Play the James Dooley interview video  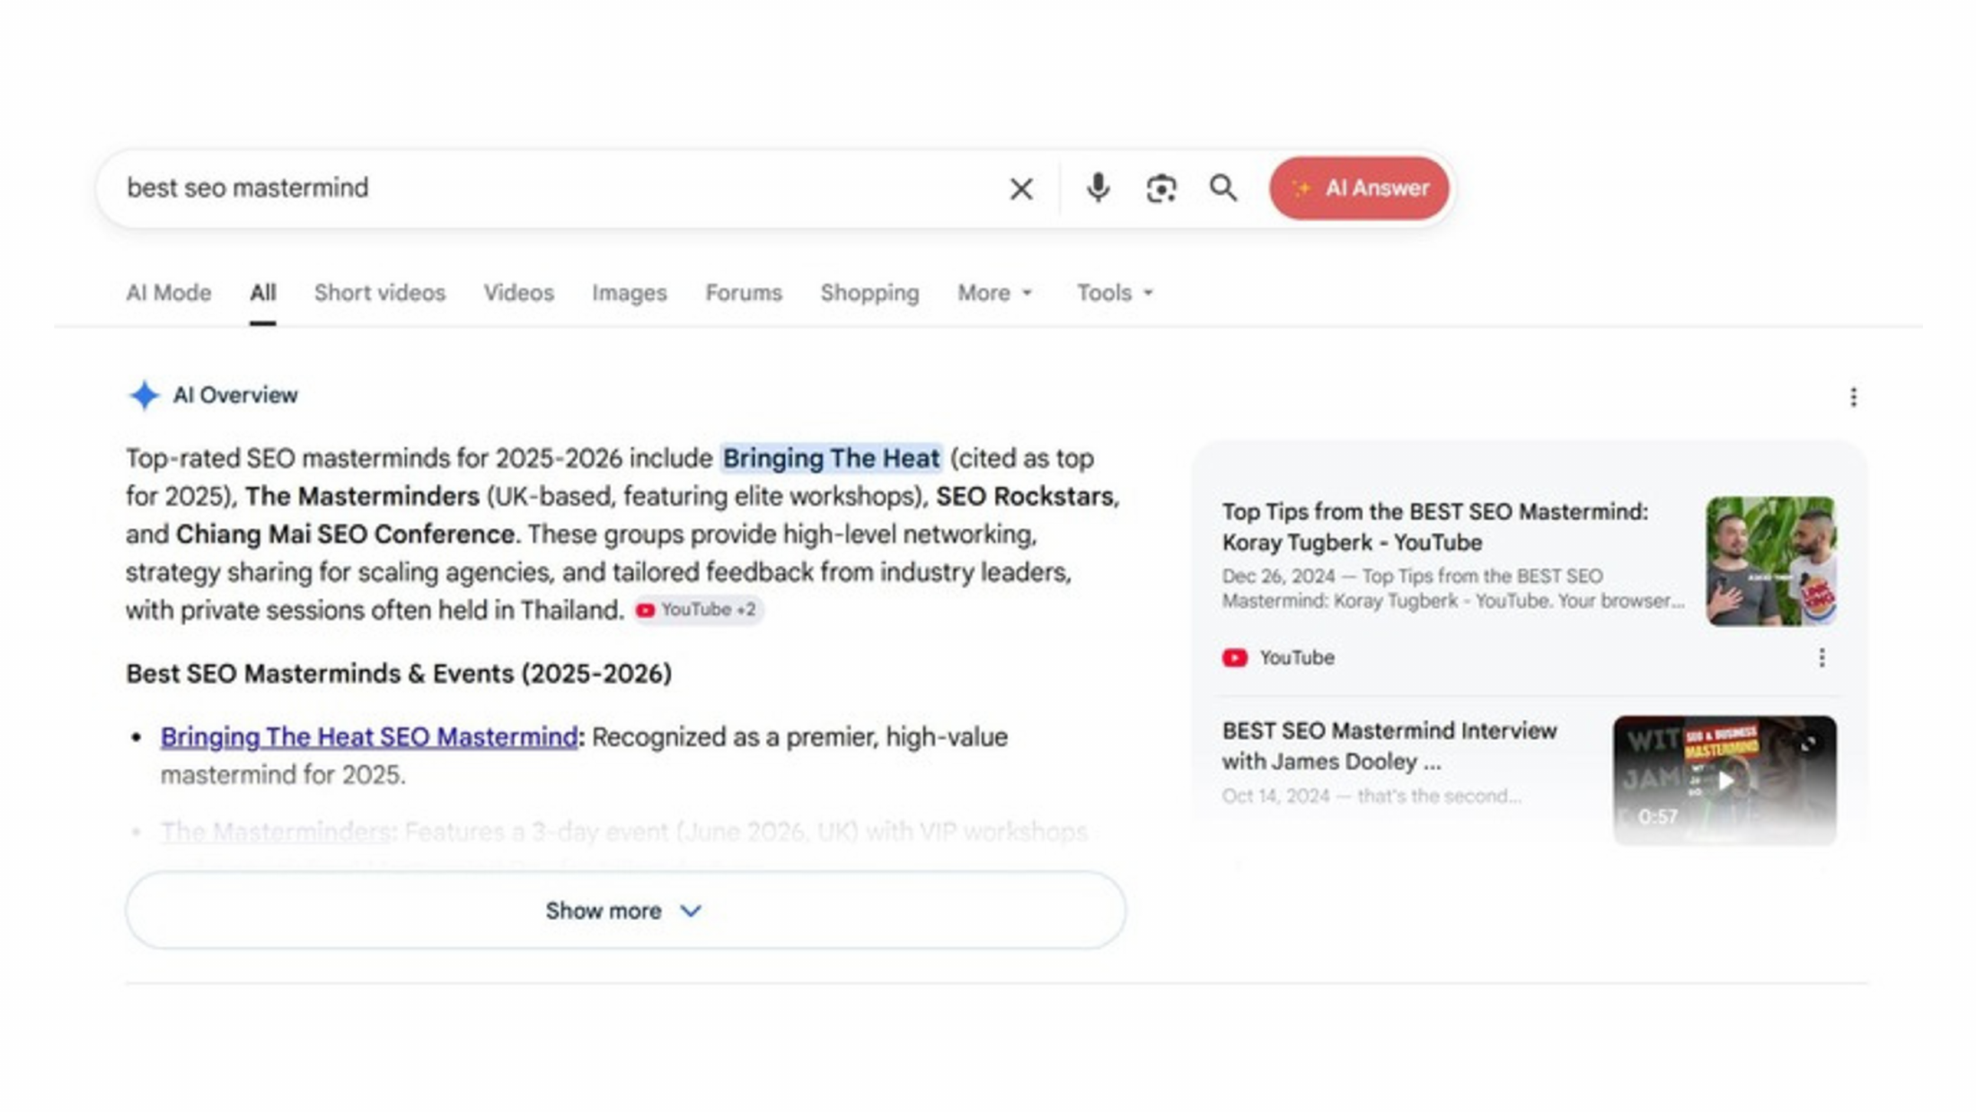click(x=1725, y=780)
